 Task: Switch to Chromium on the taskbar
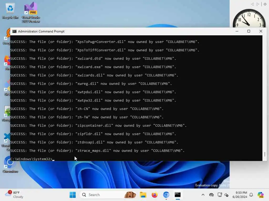[166, 195]
